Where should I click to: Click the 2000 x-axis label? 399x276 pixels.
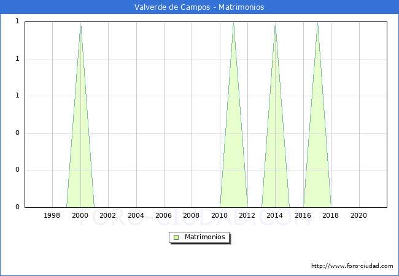click(x=80, y=215)
